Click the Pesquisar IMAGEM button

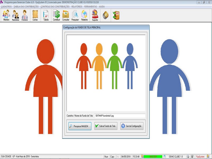tap(80, 126)
